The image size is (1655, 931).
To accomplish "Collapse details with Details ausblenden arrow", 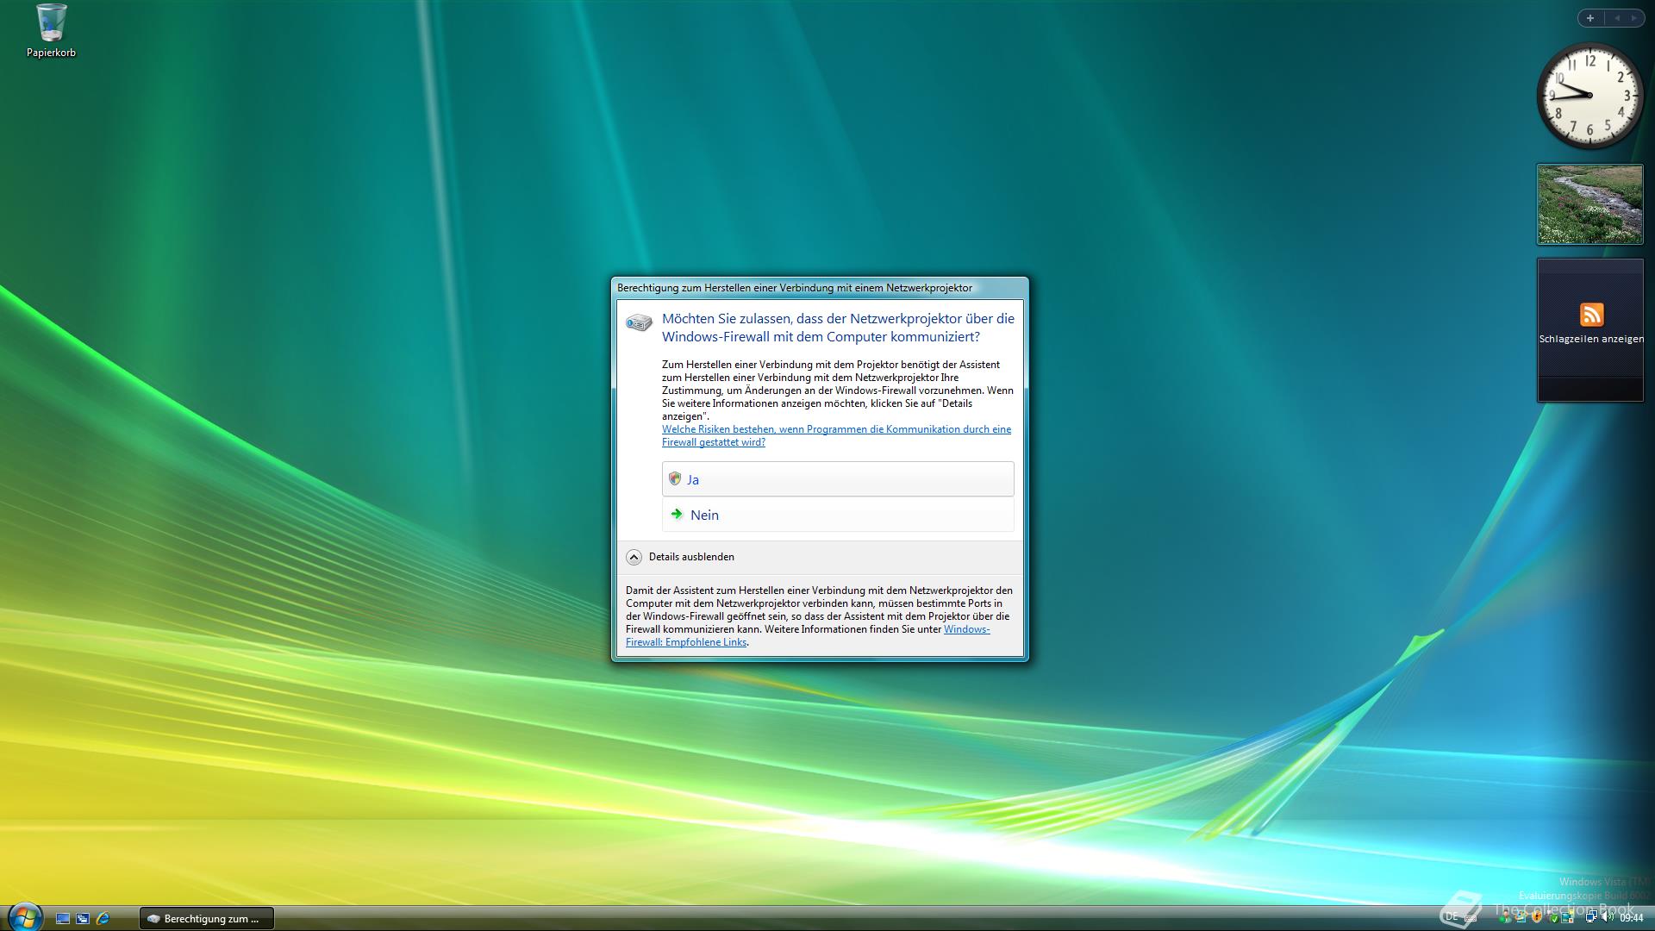I will [x=634, y=557].
